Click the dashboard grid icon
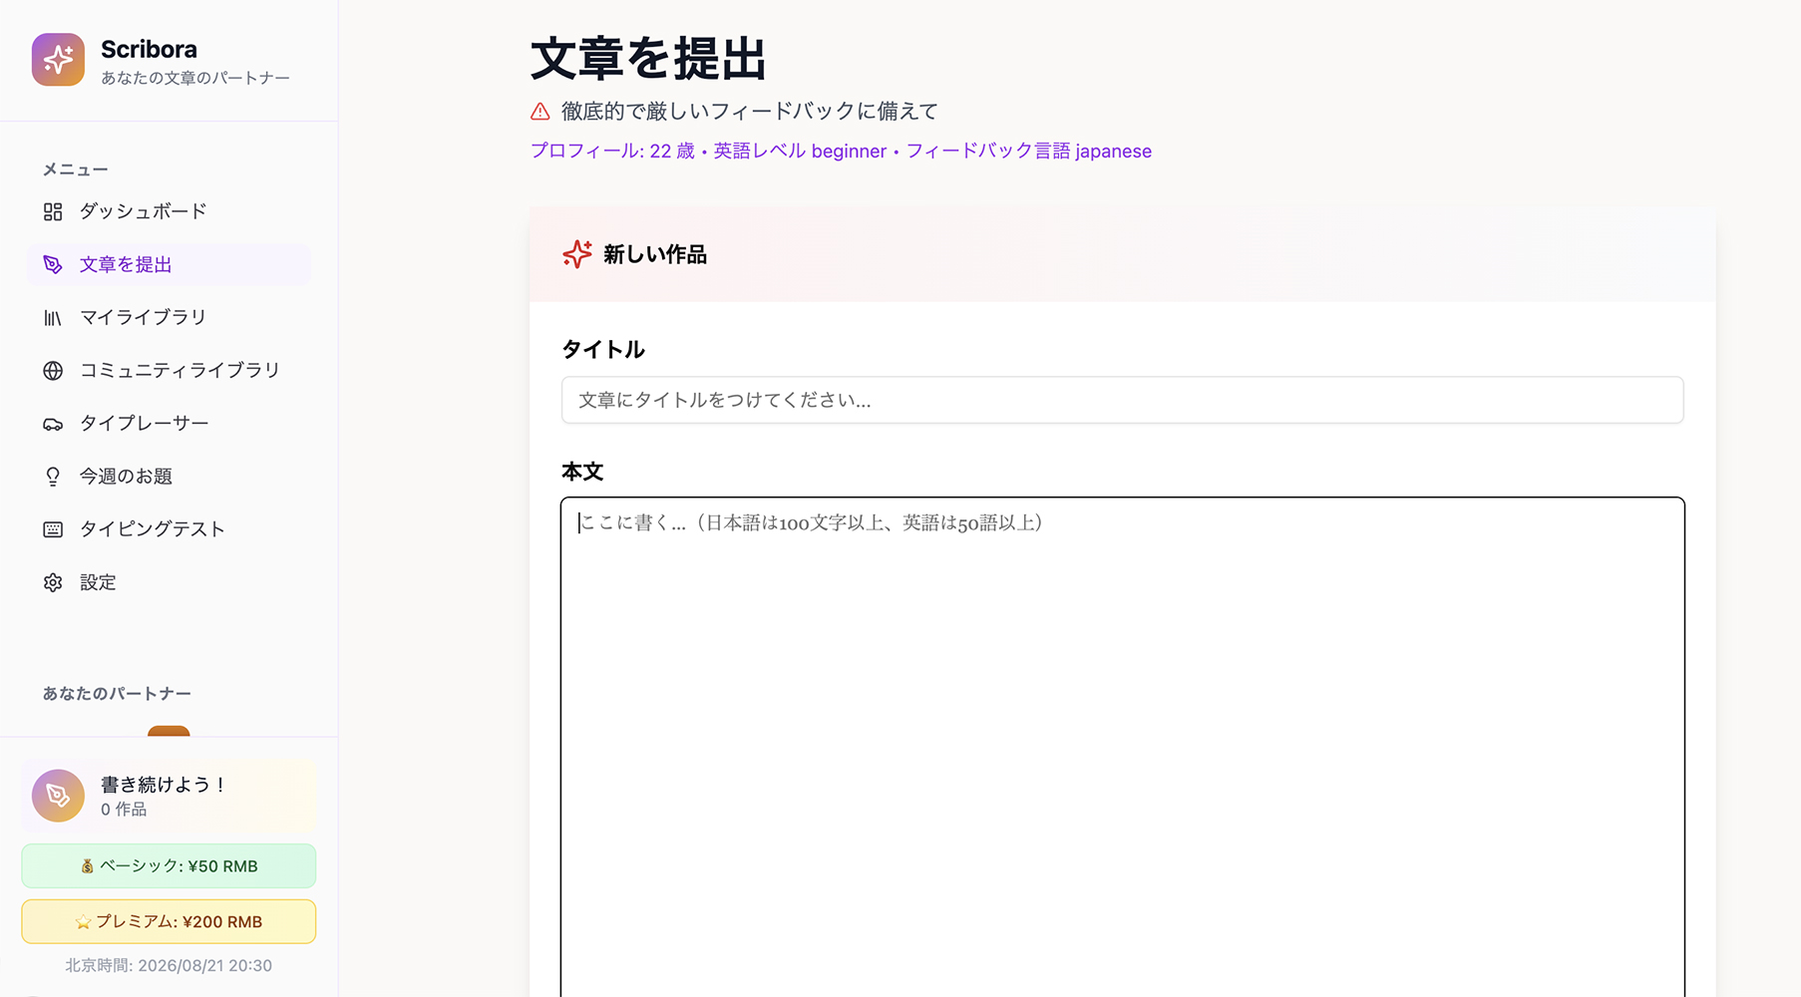The width and height of the screenshot is (1801, 997). pos(53,211)
